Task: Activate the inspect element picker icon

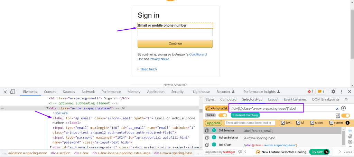Action: tap(5, 92)
